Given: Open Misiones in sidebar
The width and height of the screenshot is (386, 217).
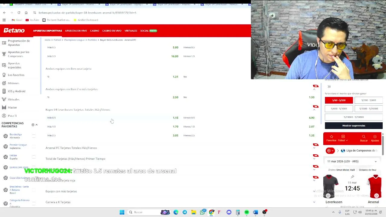Looking at the screenshot, I should (14, 83).
